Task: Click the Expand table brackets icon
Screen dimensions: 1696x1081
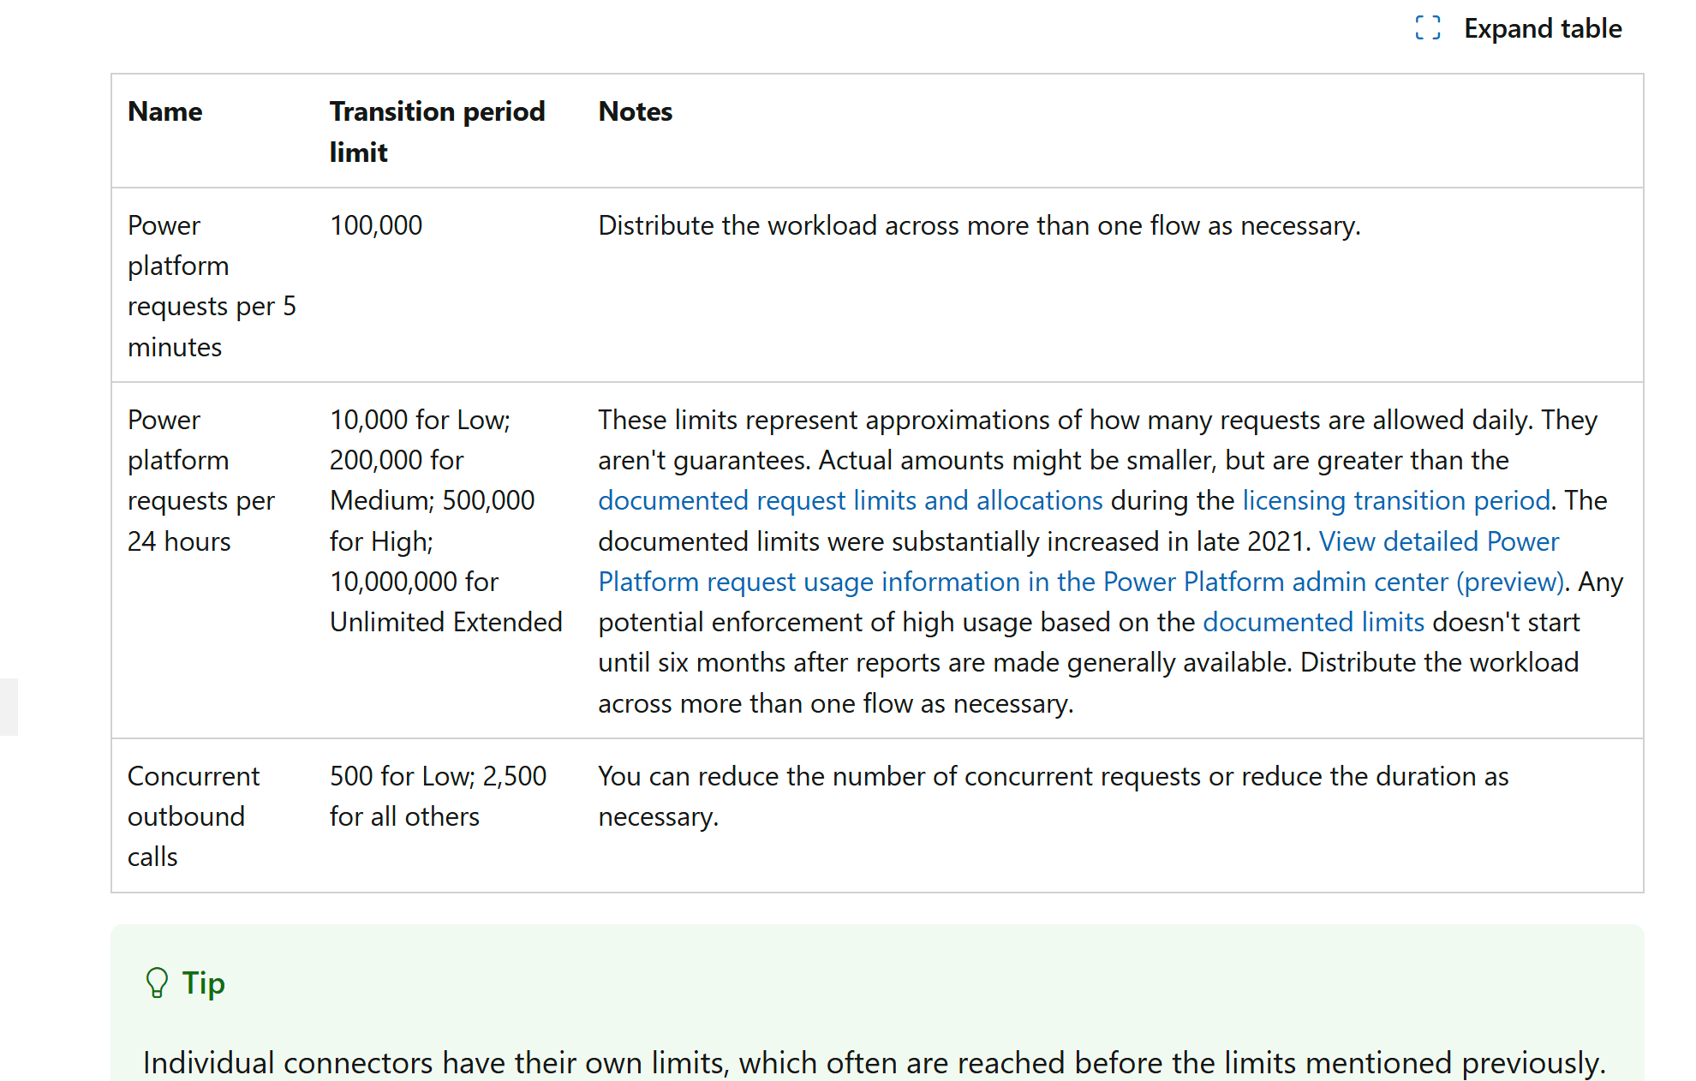Action: point(1427,28)
